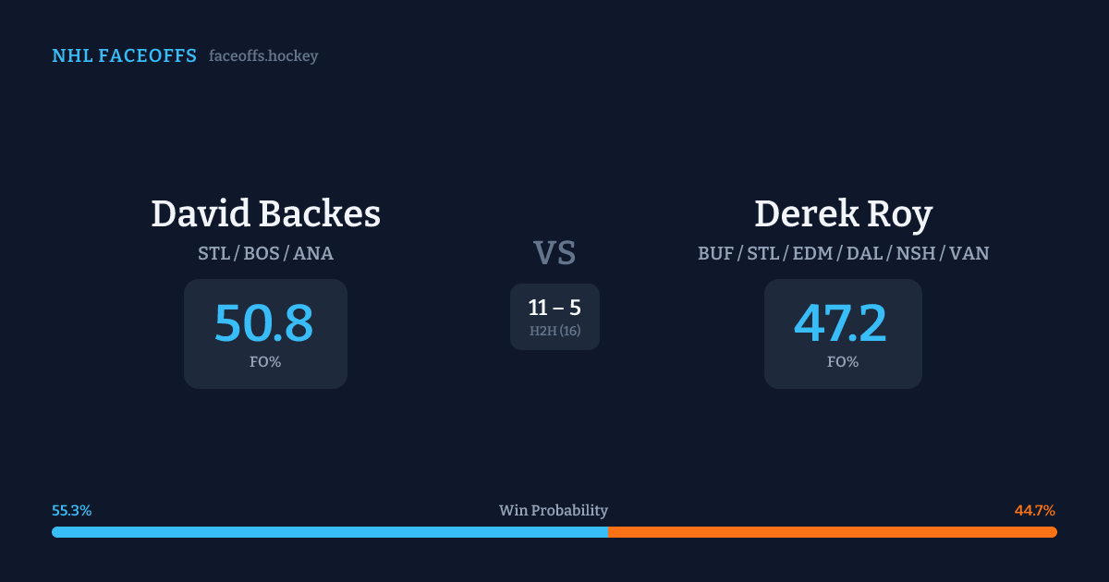Click the 50.8 faceoff percentage value

tap(264, 323)
